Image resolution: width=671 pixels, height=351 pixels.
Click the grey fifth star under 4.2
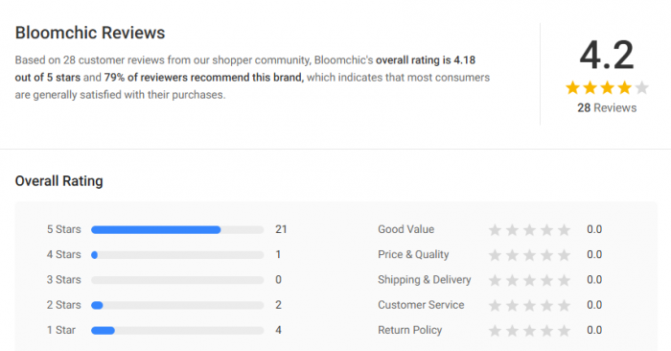641,88
